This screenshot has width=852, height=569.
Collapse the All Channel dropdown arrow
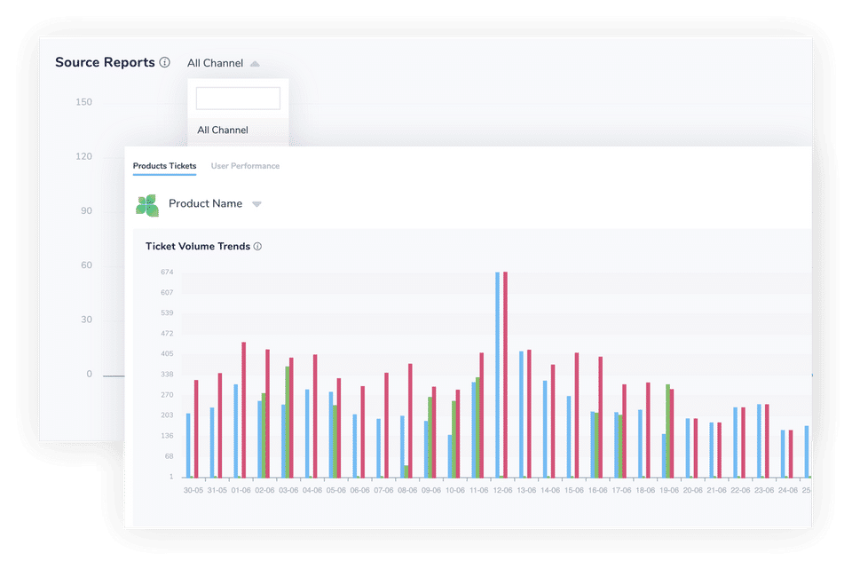coord(255,64)
